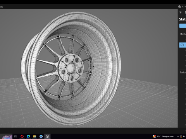This screenshot has height=139, width=186.
Task: Open the Help menu
Action: click(1, 7)
